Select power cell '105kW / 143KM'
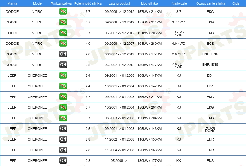This screenshot has height=166, width=246. pos(149,129)
